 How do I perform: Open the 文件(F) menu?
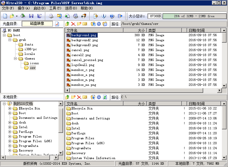pyautogui.click(x=8, y=8)
